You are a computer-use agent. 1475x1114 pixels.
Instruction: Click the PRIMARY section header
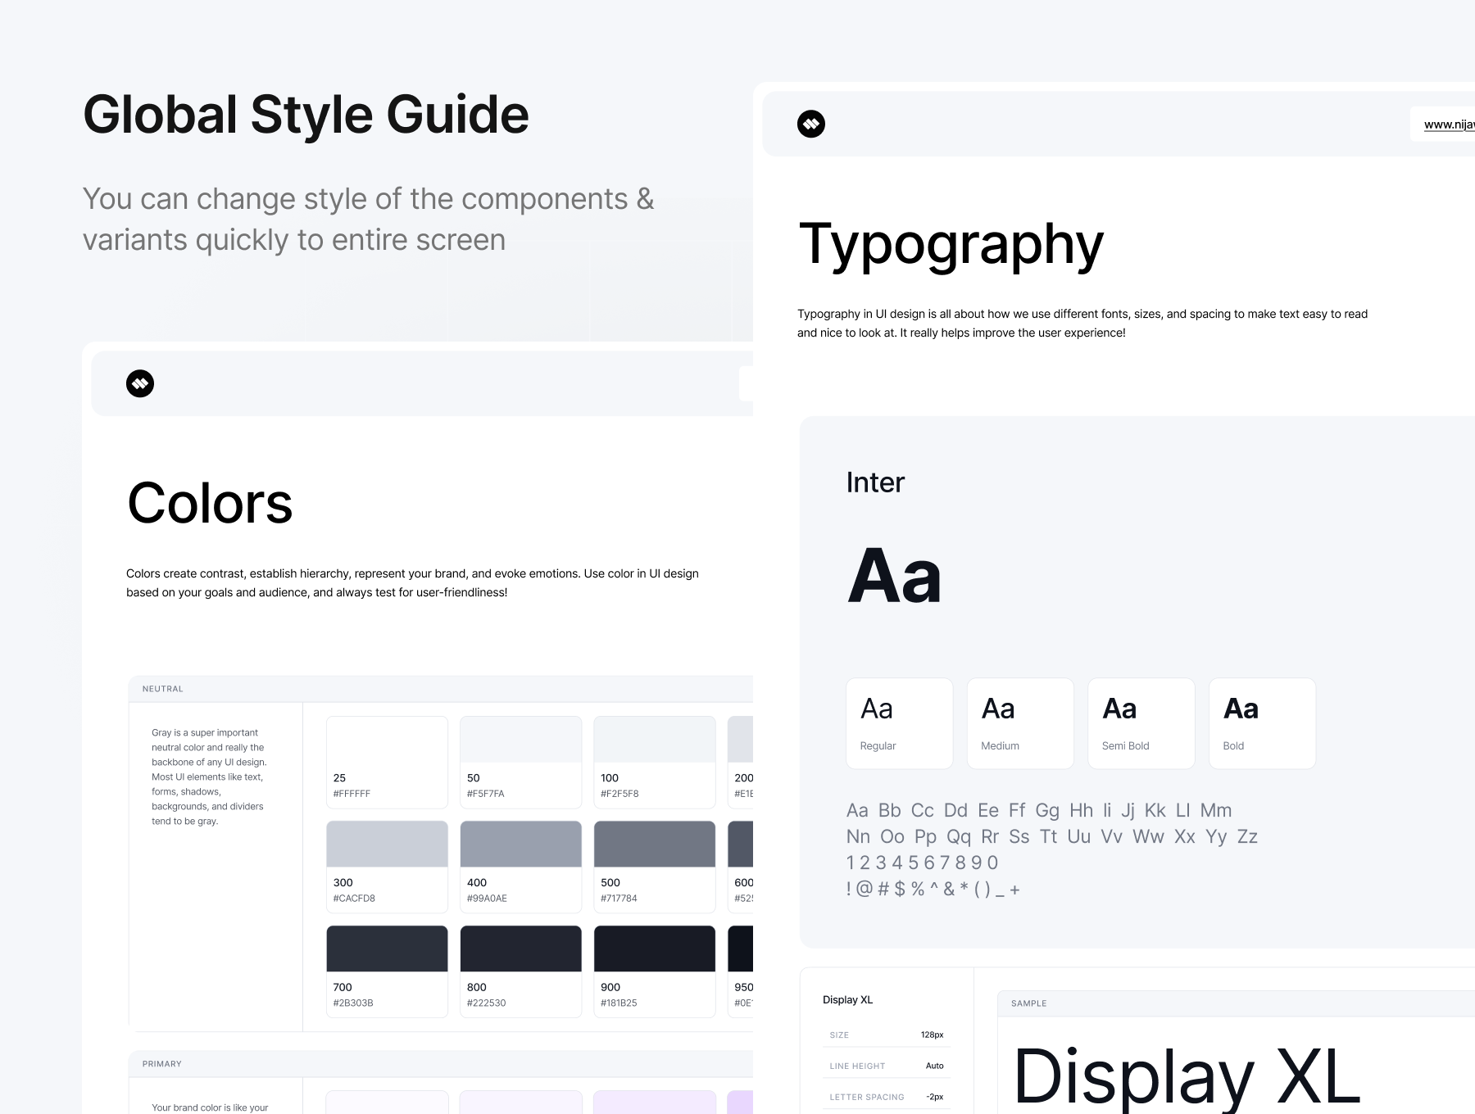point(162,1064)
